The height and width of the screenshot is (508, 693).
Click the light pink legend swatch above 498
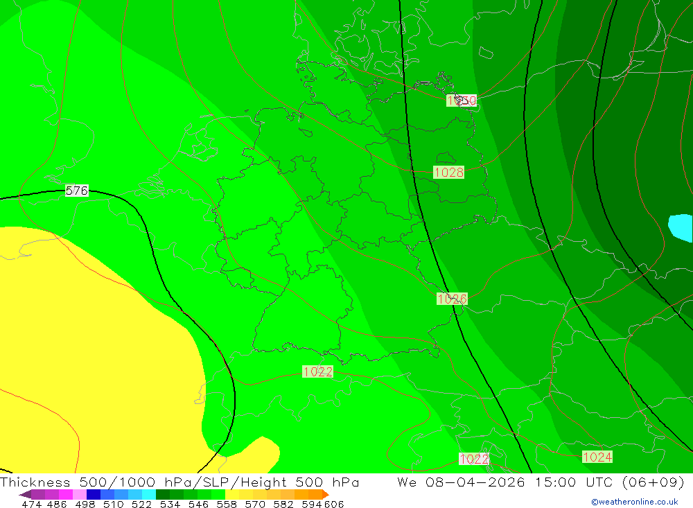(x=78, y=494)
